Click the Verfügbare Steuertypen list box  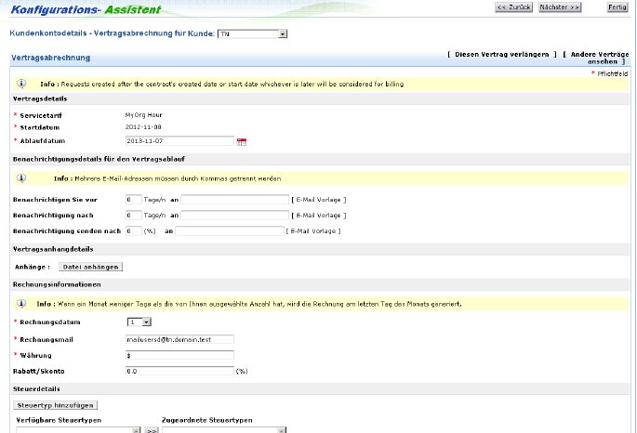pos(78,430)
